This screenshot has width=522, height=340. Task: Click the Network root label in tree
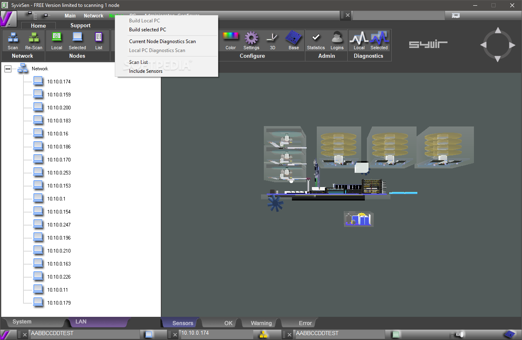(x=40, y=69)
